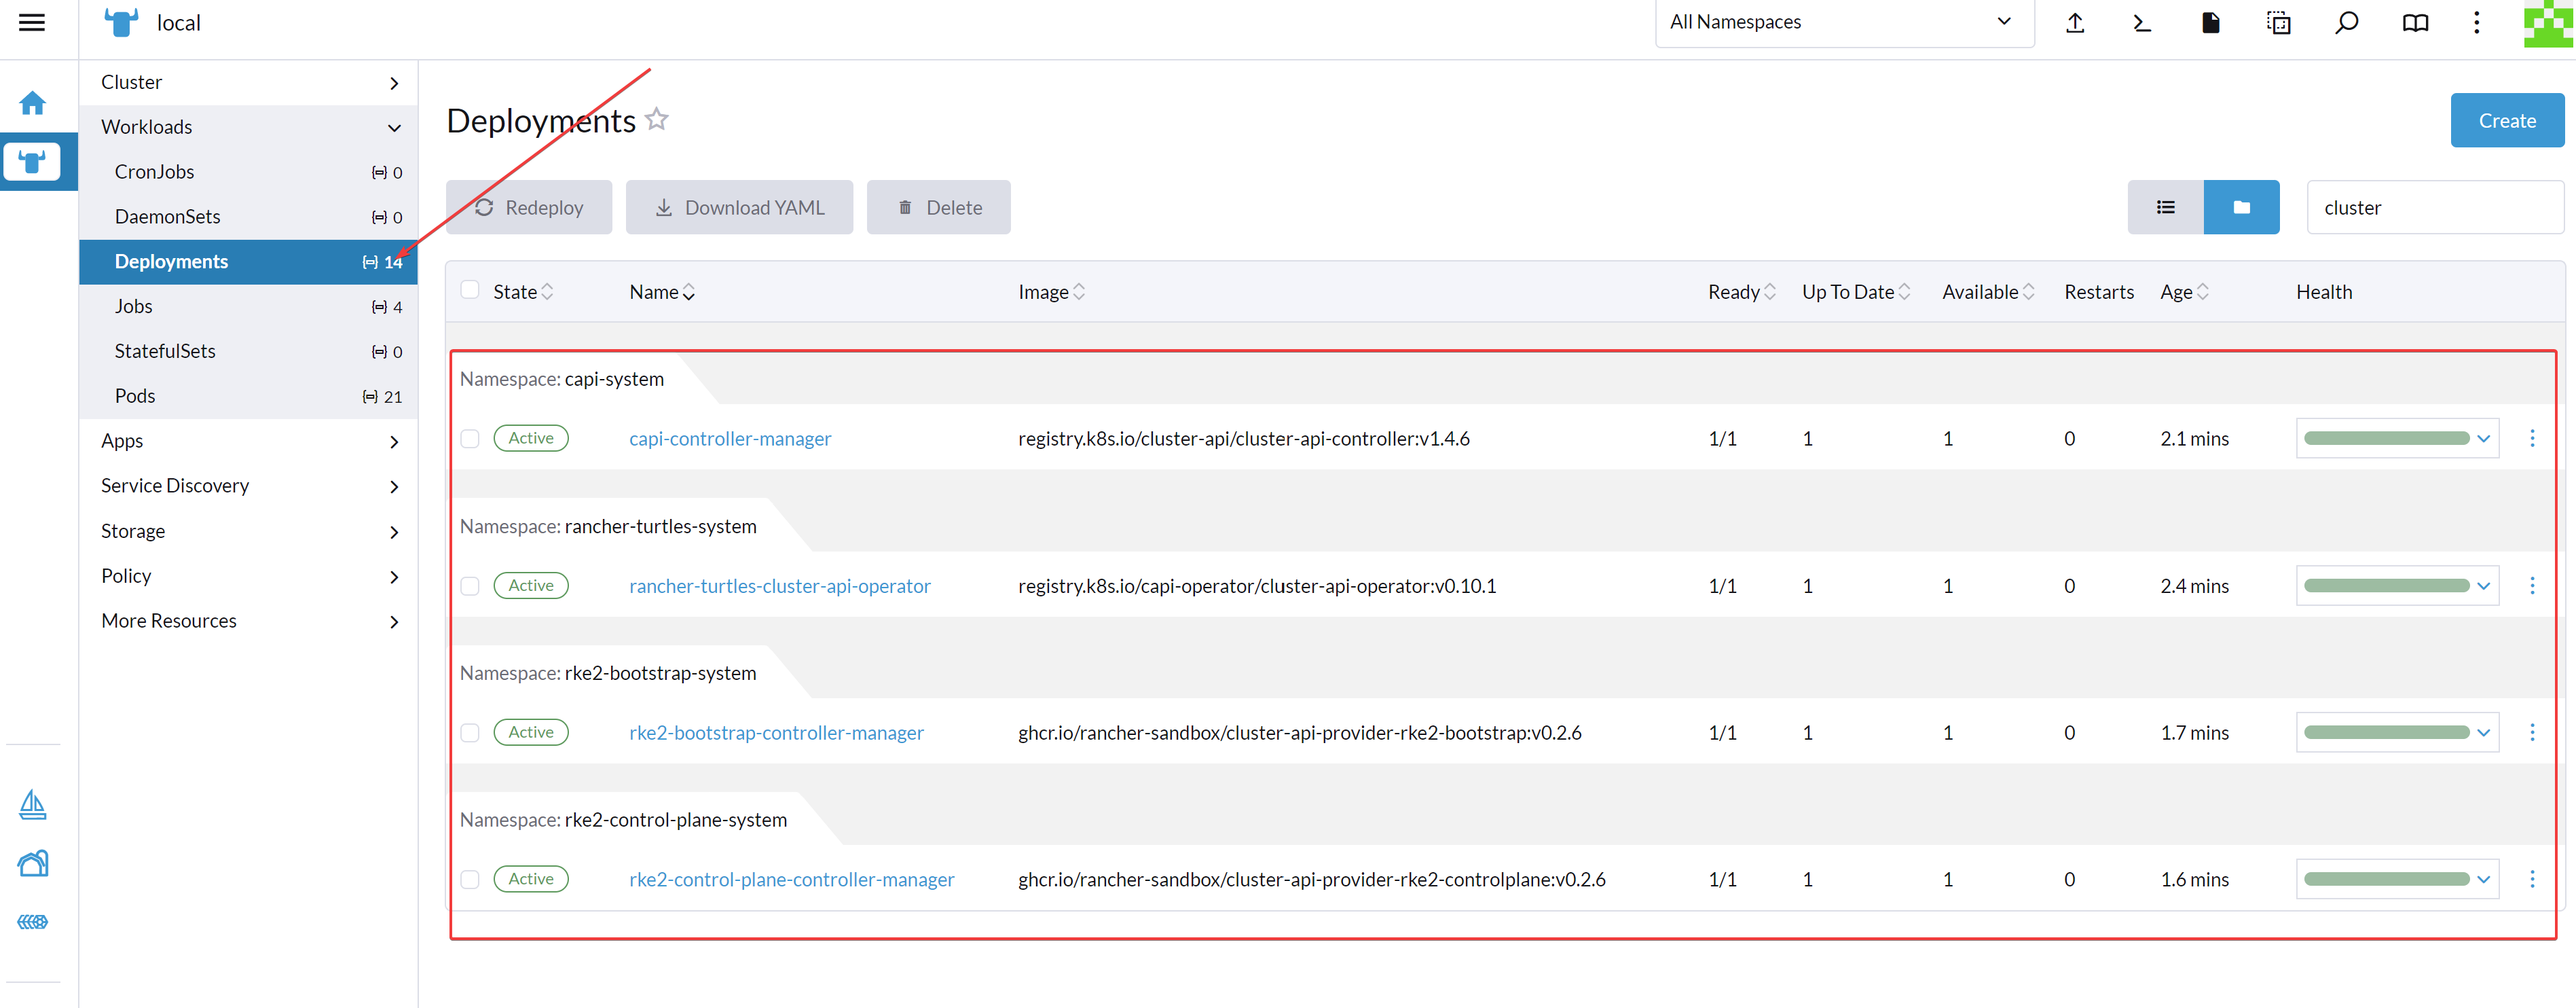Click health bar of rancher-turtles-cluster-api-operator
2576x1008 pixels.
pyautogui.click(x=2386, y=585)
